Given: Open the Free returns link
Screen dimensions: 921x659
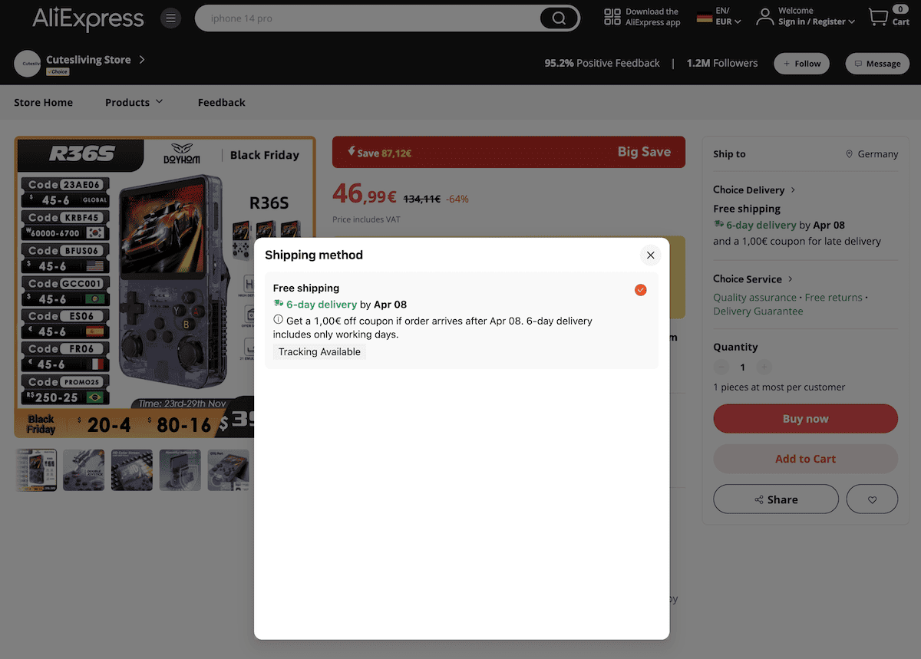Looking at the screenshot, I should point(835,297).
